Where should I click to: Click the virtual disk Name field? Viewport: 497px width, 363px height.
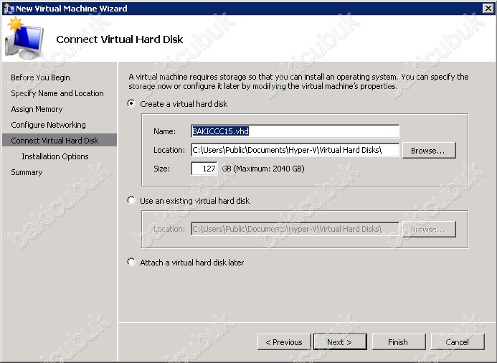coord(295,131)
